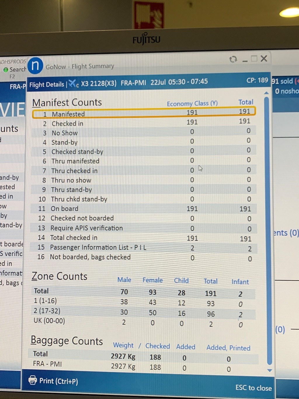The width and height of the screenshot is (299, 399).
Task: Maximize the Flight Summary window
Action: pos(254,59)
